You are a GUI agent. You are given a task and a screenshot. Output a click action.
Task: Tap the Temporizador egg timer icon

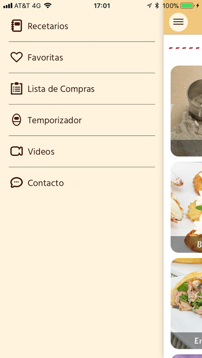click(x=16, y=120)
